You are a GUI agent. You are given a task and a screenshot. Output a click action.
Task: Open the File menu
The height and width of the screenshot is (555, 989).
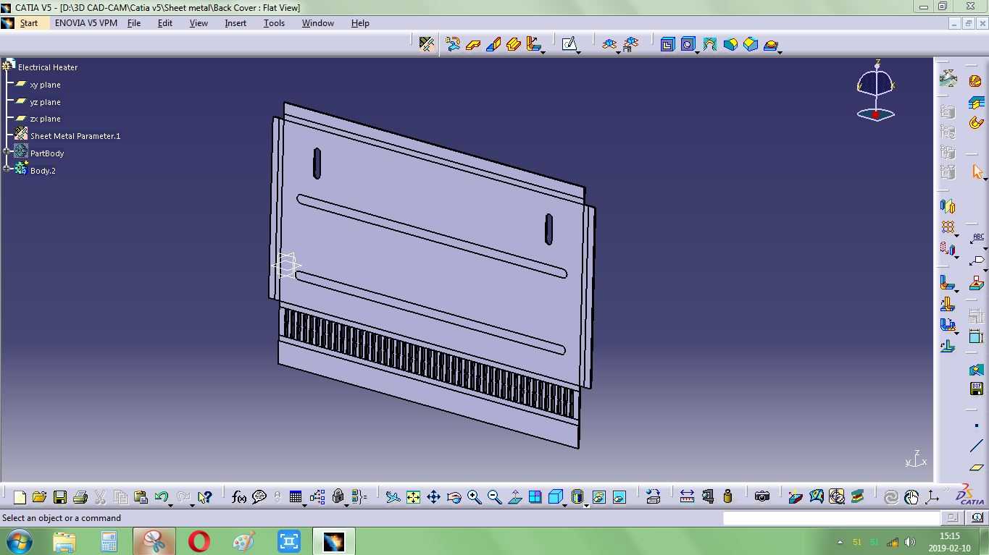(134, 23)
